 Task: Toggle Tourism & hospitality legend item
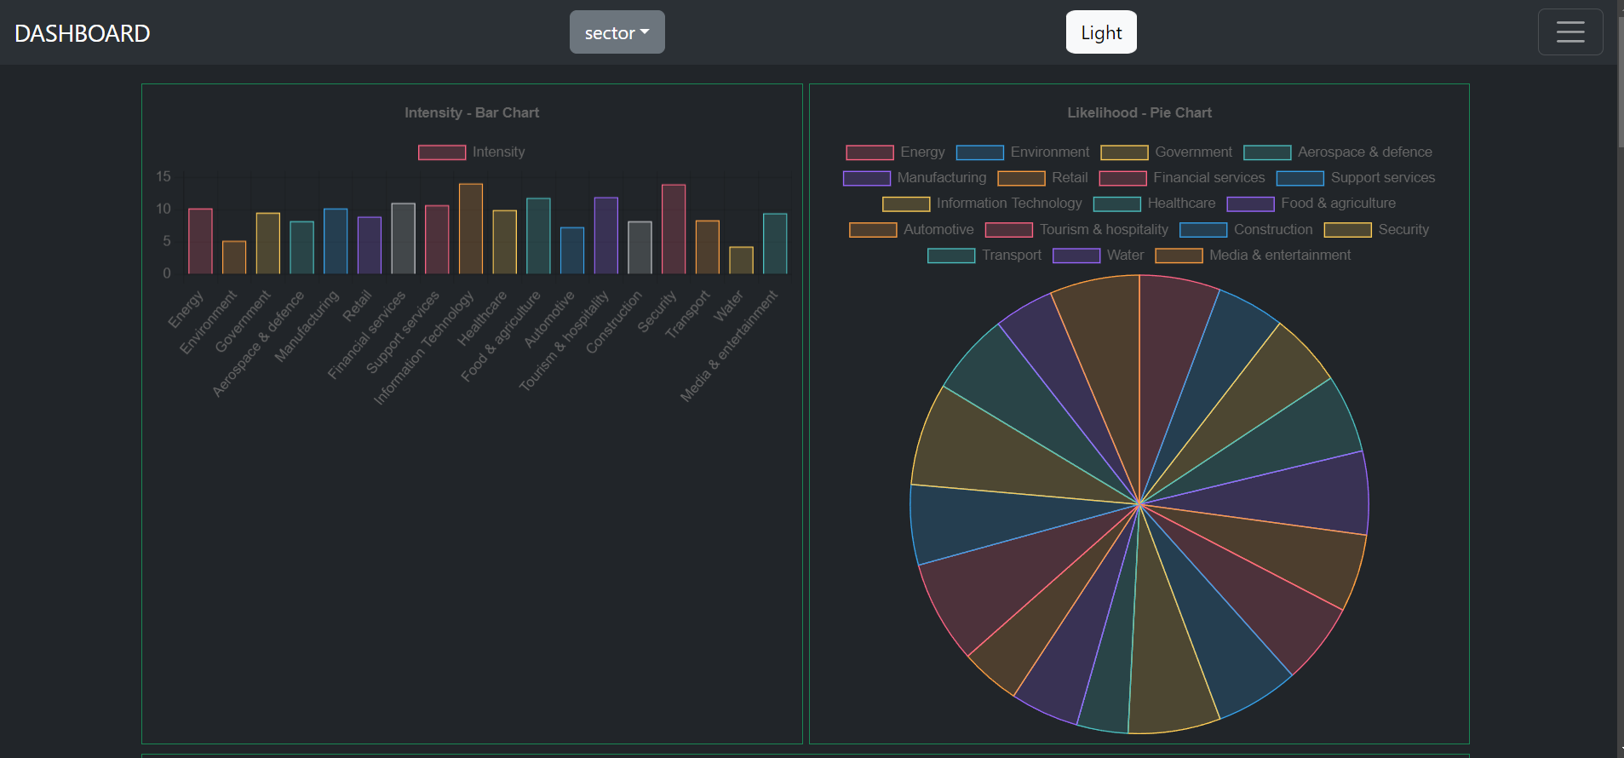tap(1077, 229)
